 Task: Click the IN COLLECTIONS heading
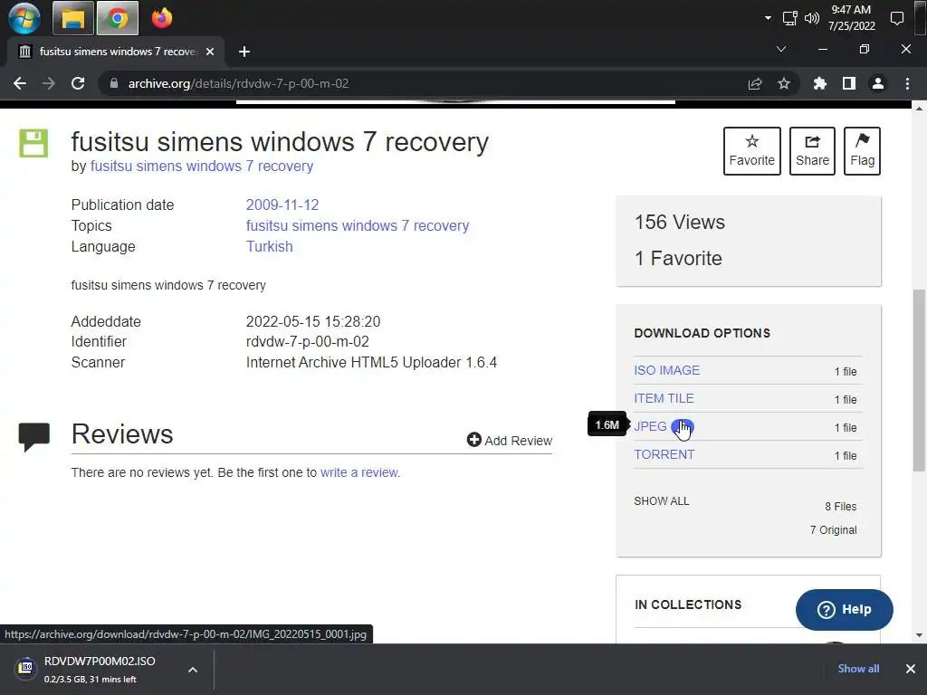tap(688, 605)
